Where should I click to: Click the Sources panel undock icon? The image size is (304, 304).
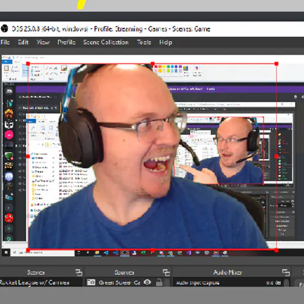[x=166, y=273]
